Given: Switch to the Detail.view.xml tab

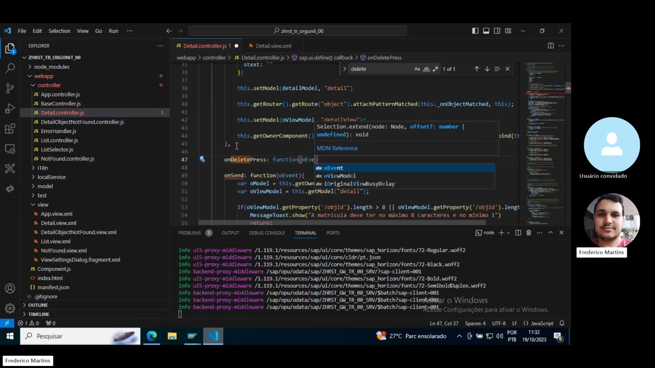Looking at the screenshot, I should click(273, 46).
